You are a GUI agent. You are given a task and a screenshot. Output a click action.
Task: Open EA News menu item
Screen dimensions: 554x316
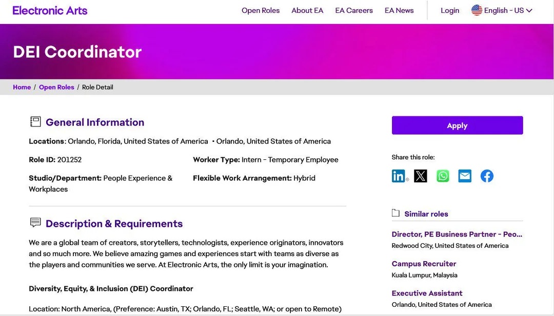[x=399, y=11]
